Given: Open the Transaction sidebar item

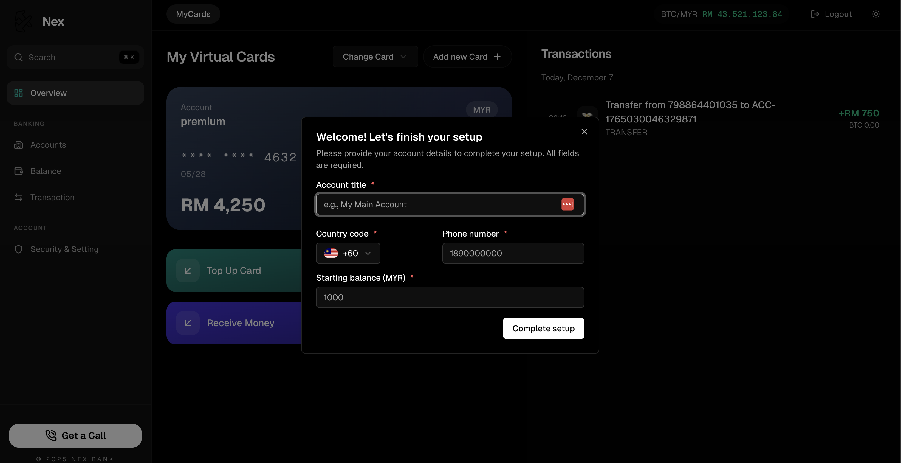Looking at the screenshot, I should [x=52, y=198].
